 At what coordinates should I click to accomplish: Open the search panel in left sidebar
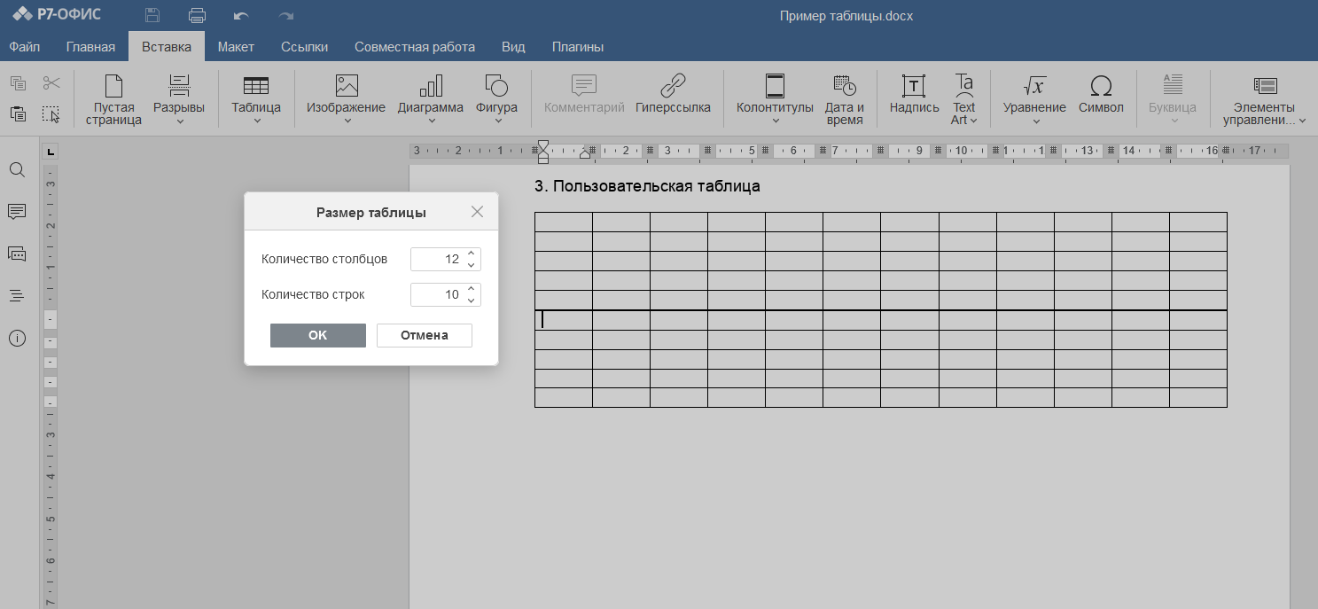[x=17, y=169]
